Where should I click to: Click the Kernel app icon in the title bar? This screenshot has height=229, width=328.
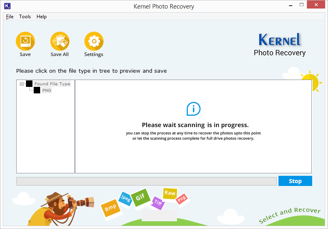[7, 6]
